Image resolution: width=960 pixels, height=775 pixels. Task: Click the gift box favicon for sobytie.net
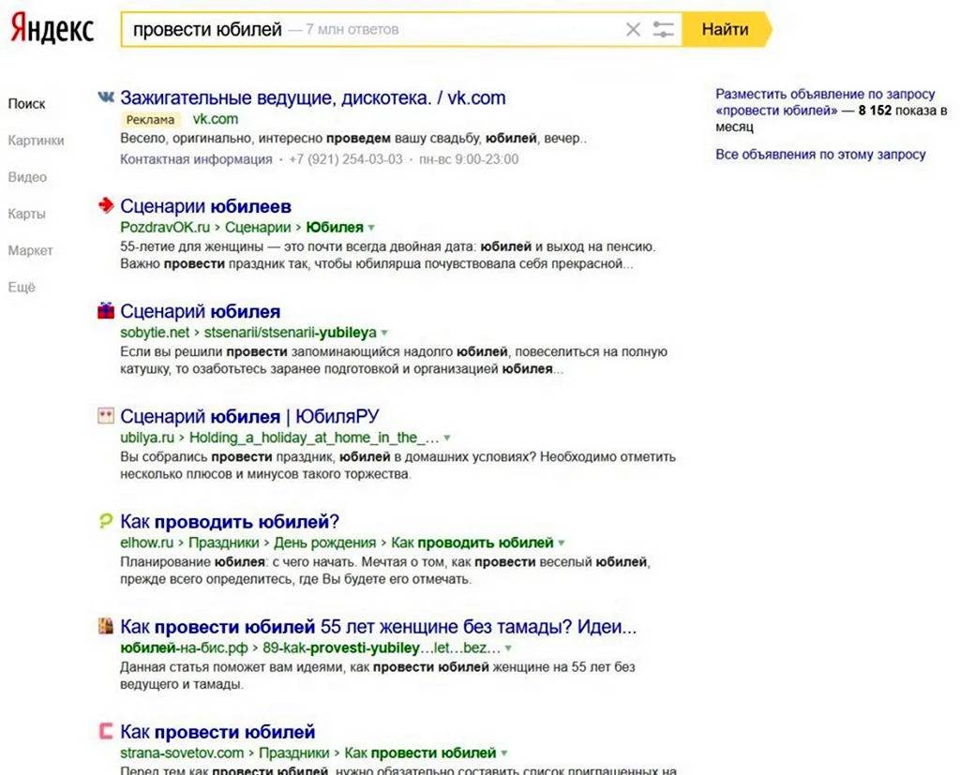tap(106, 310)
